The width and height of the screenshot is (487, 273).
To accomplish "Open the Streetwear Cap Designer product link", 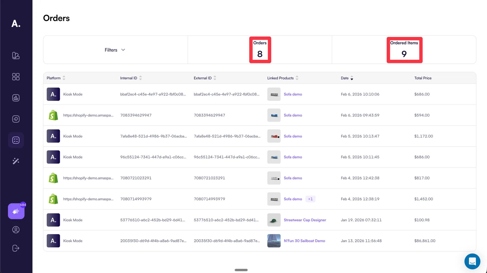I will click(305, 220).
